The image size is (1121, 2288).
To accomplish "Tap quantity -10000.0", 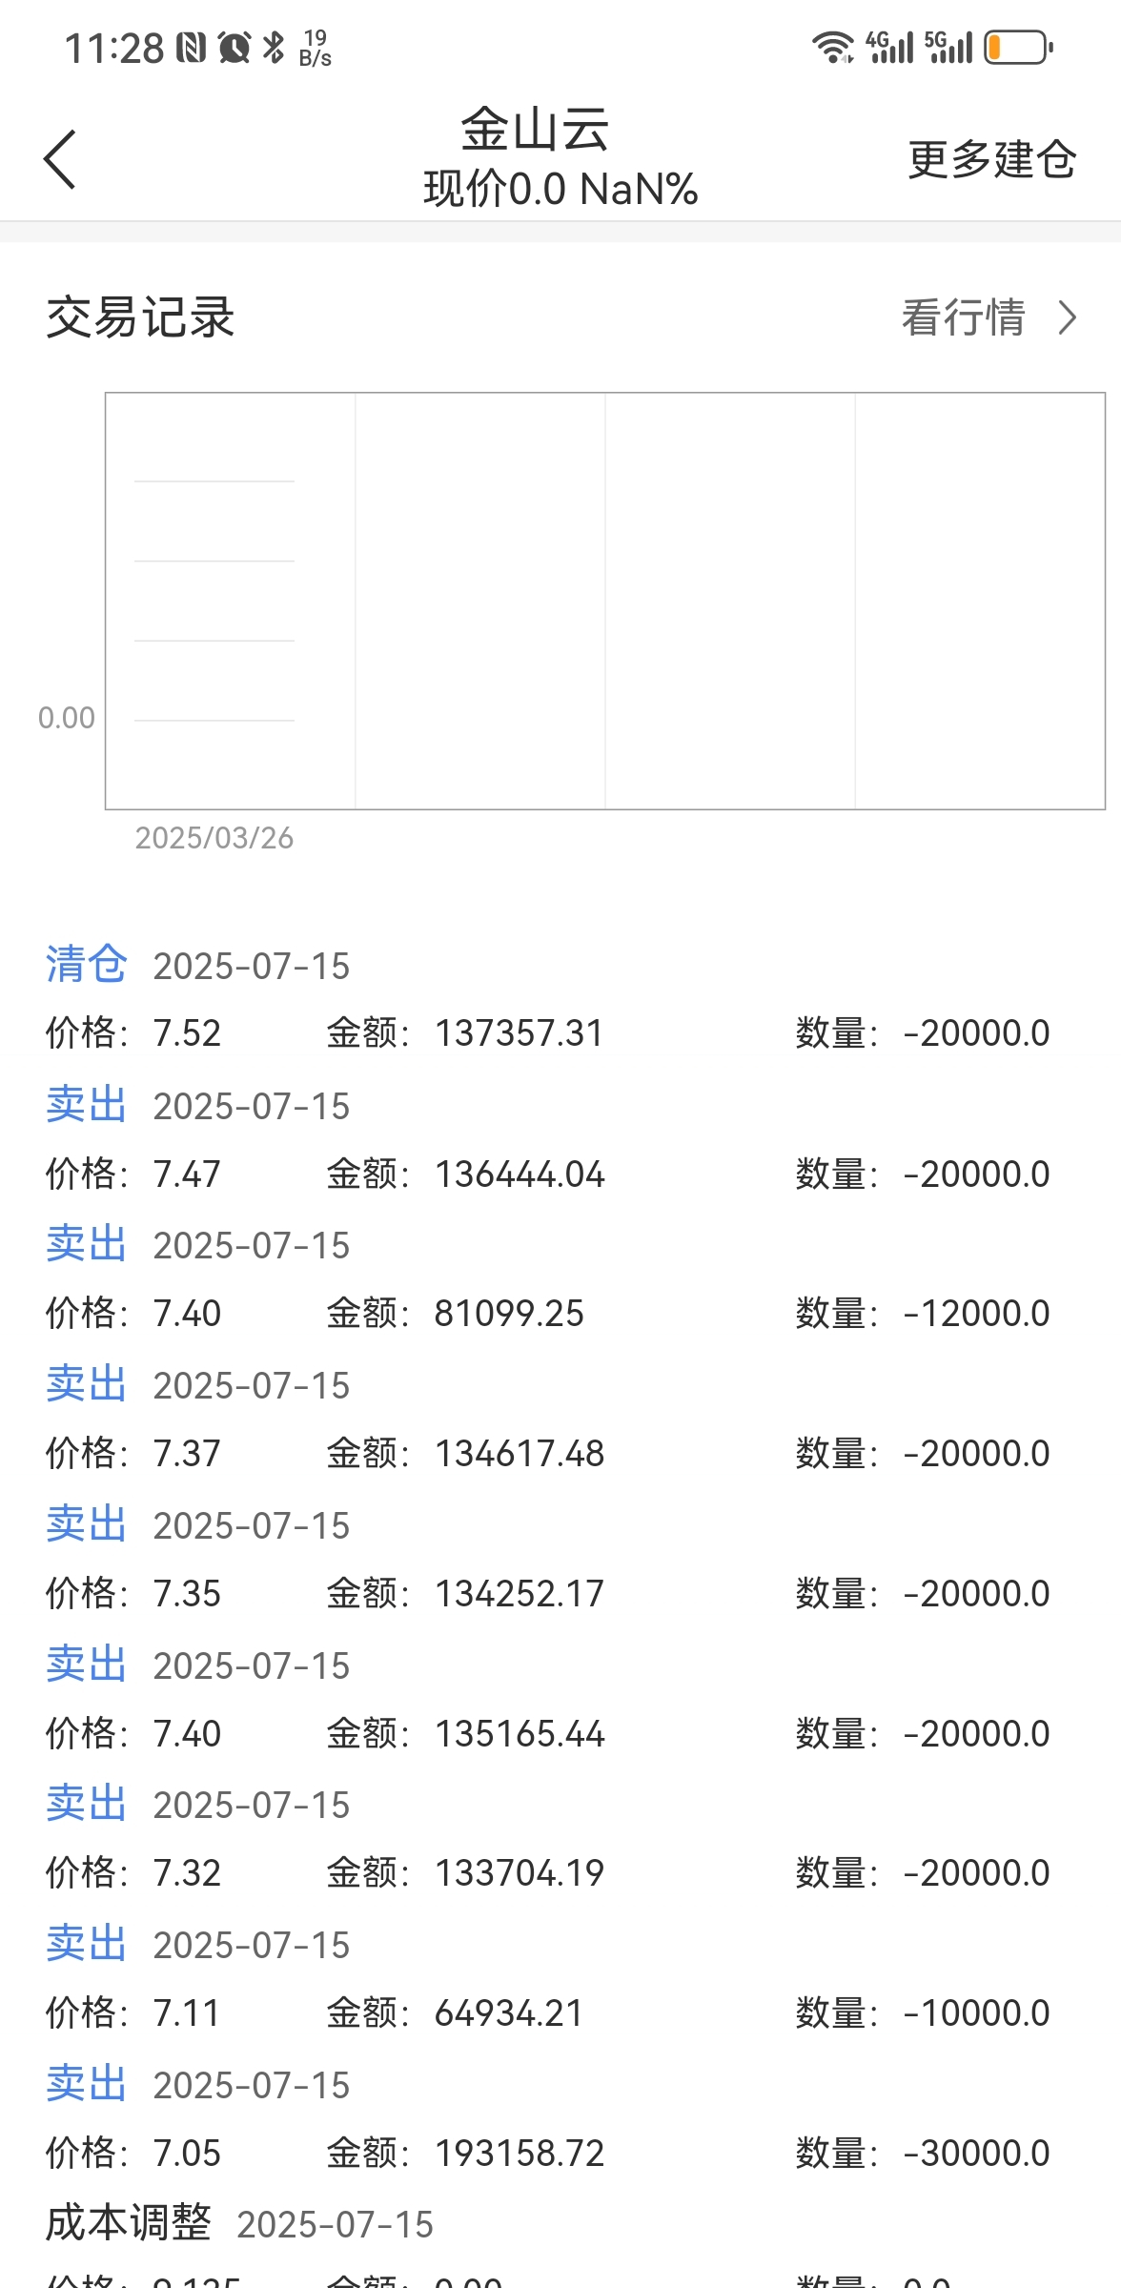I will tap(976, 2013).
